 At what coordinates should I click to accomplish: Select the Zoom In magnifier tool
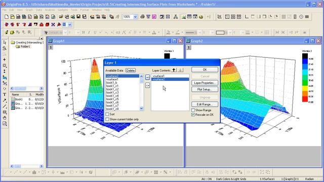click(5, 48)
